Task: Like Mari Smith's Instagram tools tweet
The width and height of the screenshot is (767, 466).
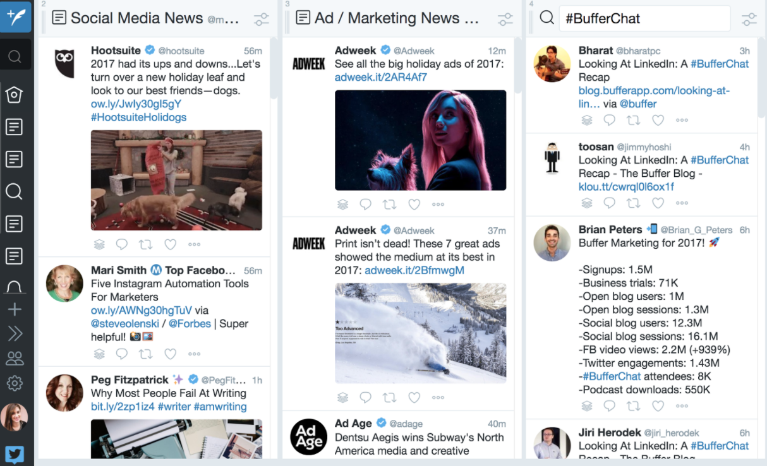Action: pos(170,354)
